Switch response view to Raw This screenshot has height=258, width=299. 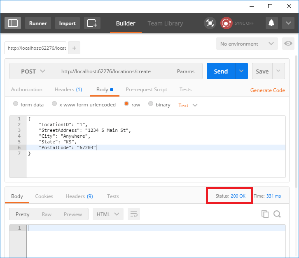47,214
